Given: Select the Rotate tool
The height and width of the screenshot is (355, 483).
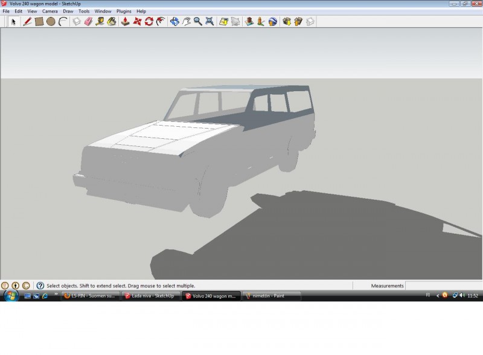Looking at the screenshot, I should click(149, 22).
